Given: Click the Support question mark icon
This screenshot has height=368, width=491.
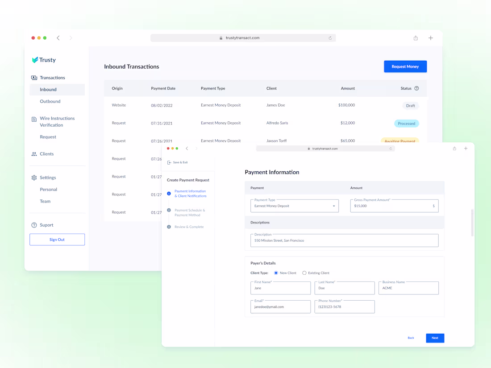Looking at the screenshot, I should click(34, 224).
